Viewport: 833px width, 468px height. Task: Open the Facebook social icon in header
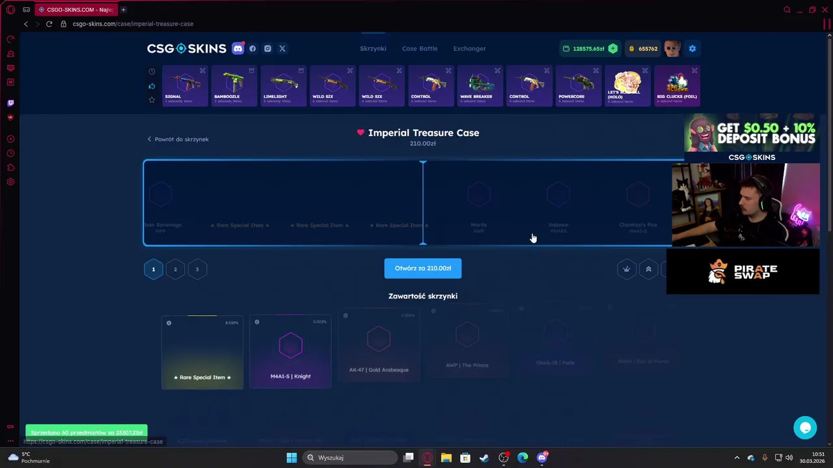pos(253,49)
